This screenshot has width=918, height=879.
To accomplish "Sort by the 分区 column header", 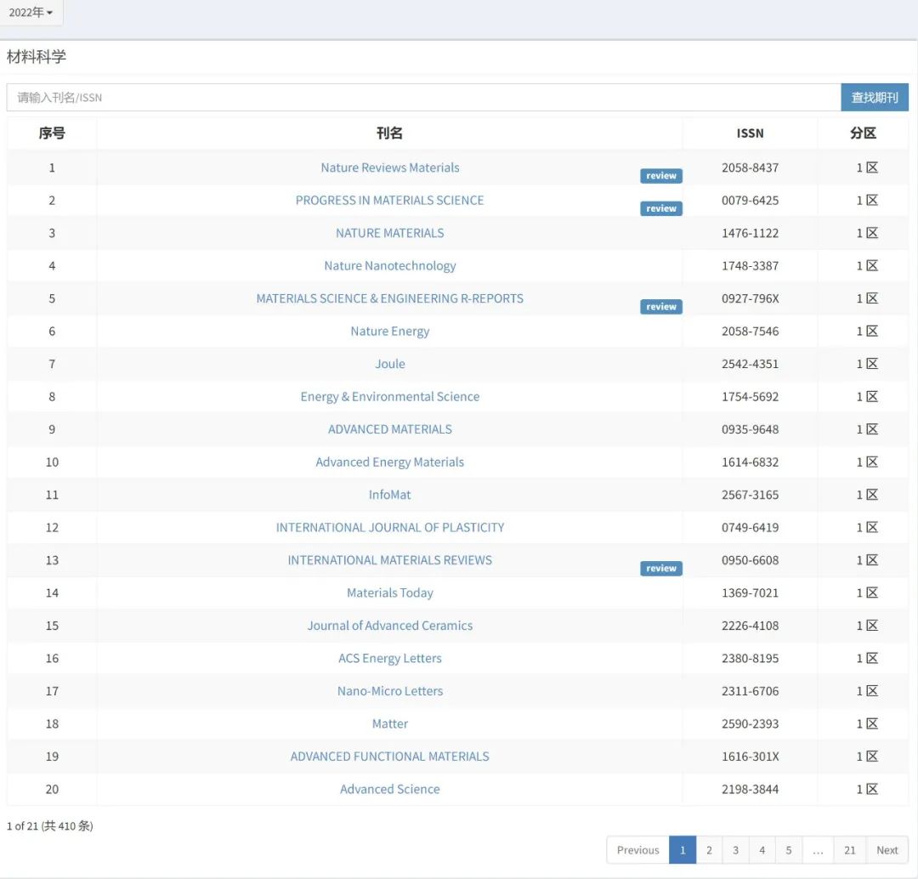I will point(863,133).
